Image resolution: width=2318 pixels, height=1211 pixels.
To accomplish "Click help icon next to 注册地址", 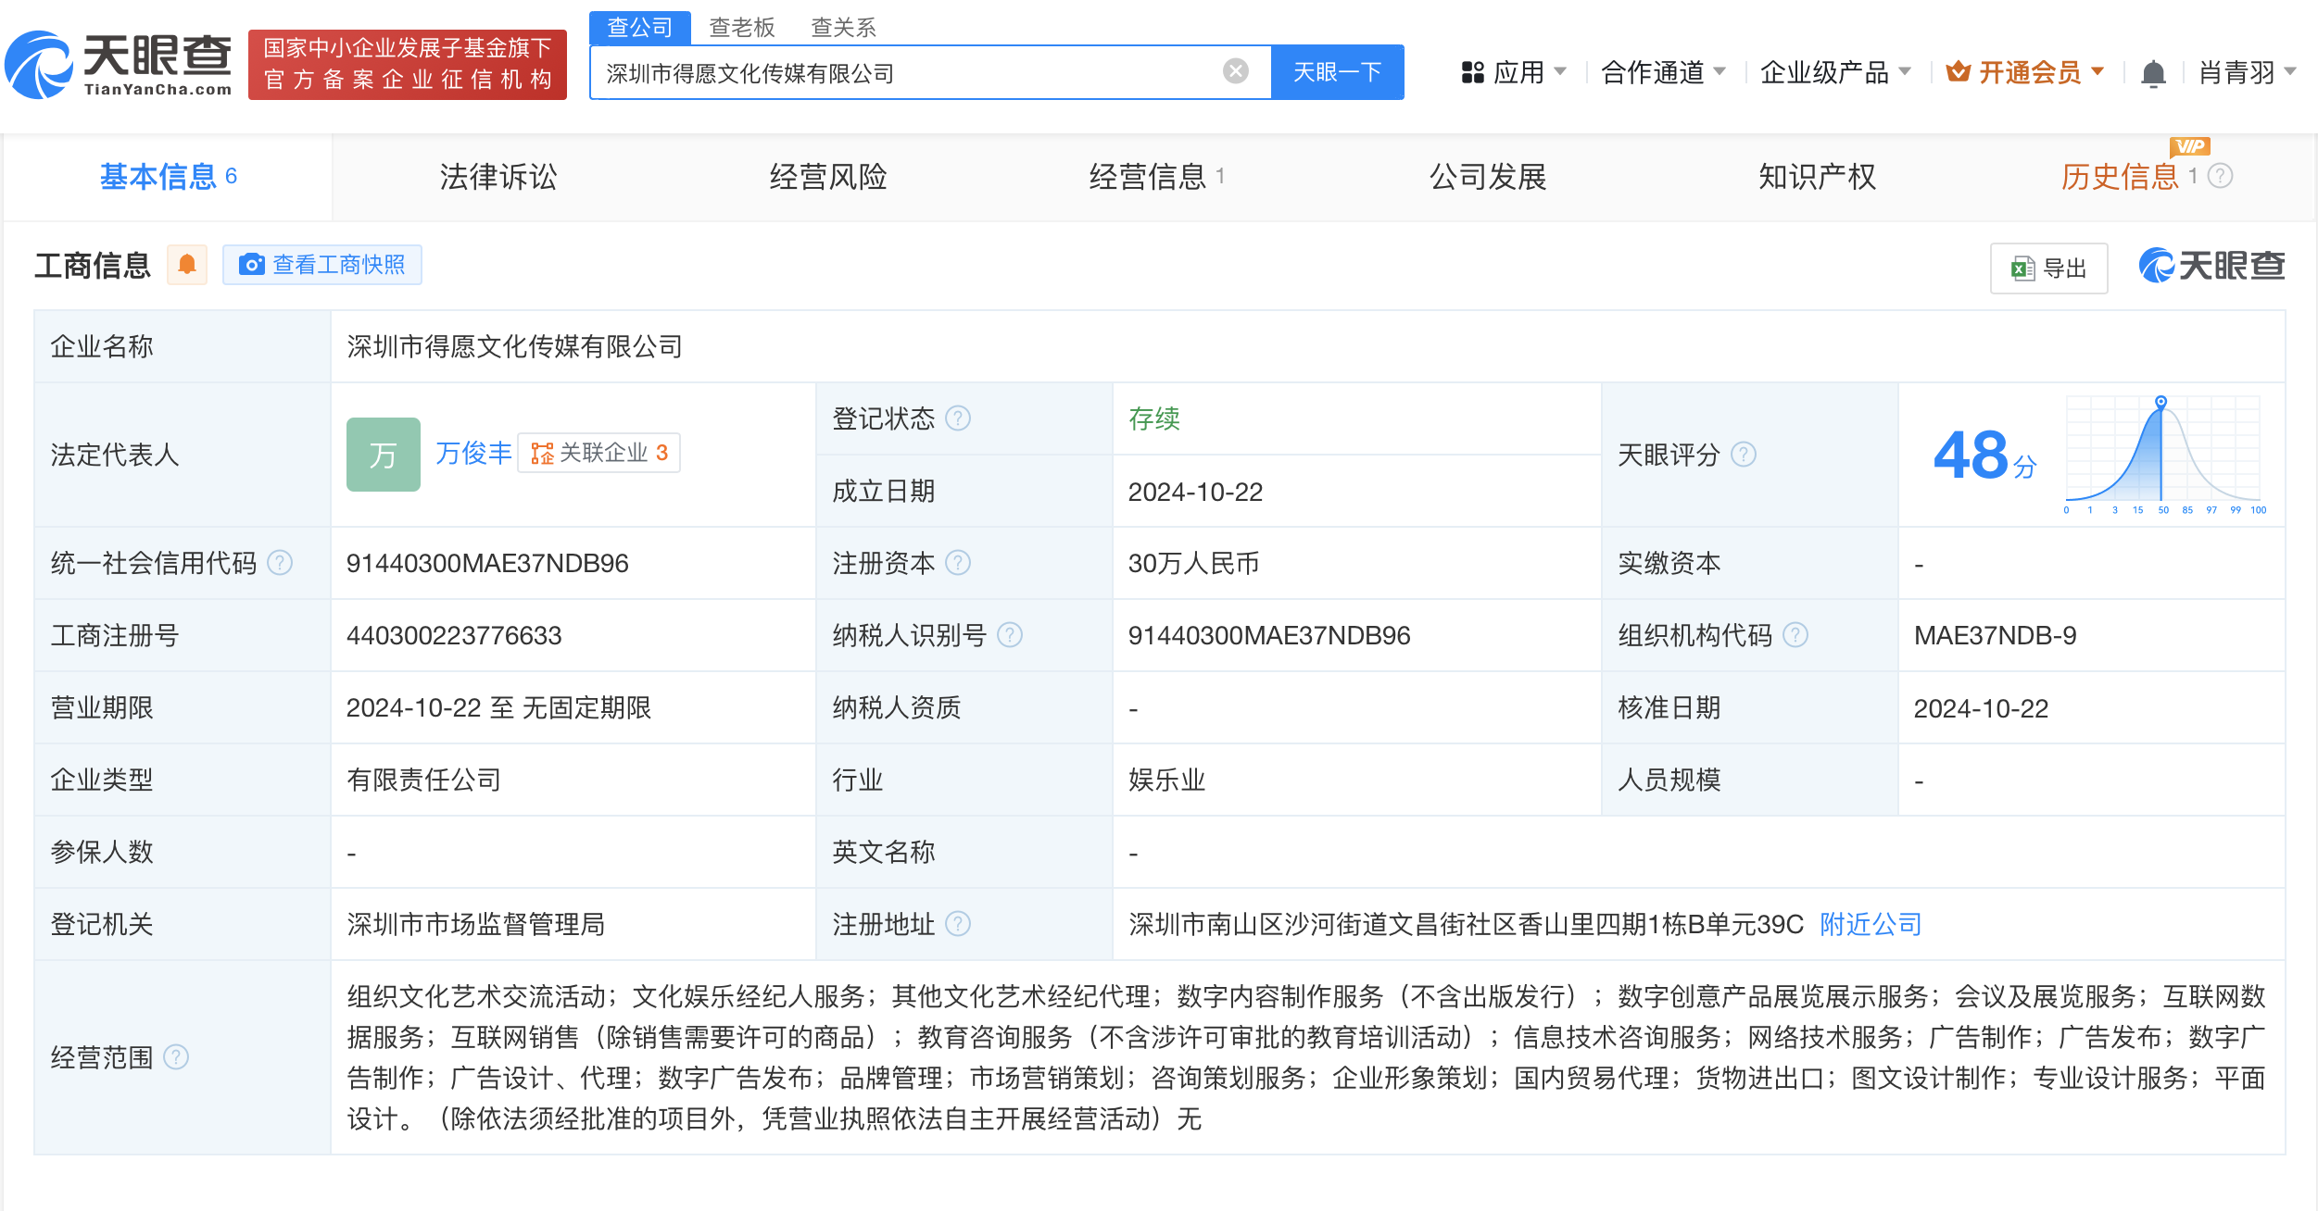I will pyautogui.click(x=958, y=924).
